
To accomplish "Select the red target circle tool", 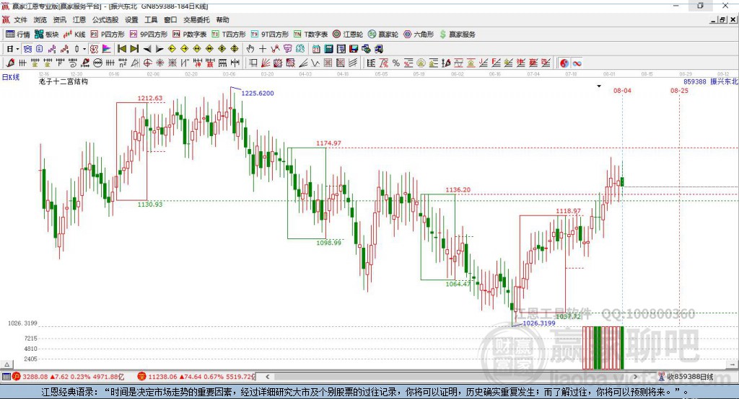I will coord(147,63).
